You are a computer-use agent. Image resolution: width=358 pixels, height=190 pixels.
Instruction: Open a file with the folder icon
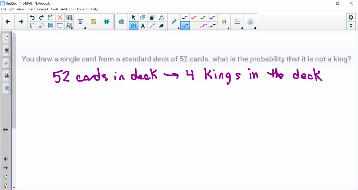pyautogui.click(x=50, y=17)
